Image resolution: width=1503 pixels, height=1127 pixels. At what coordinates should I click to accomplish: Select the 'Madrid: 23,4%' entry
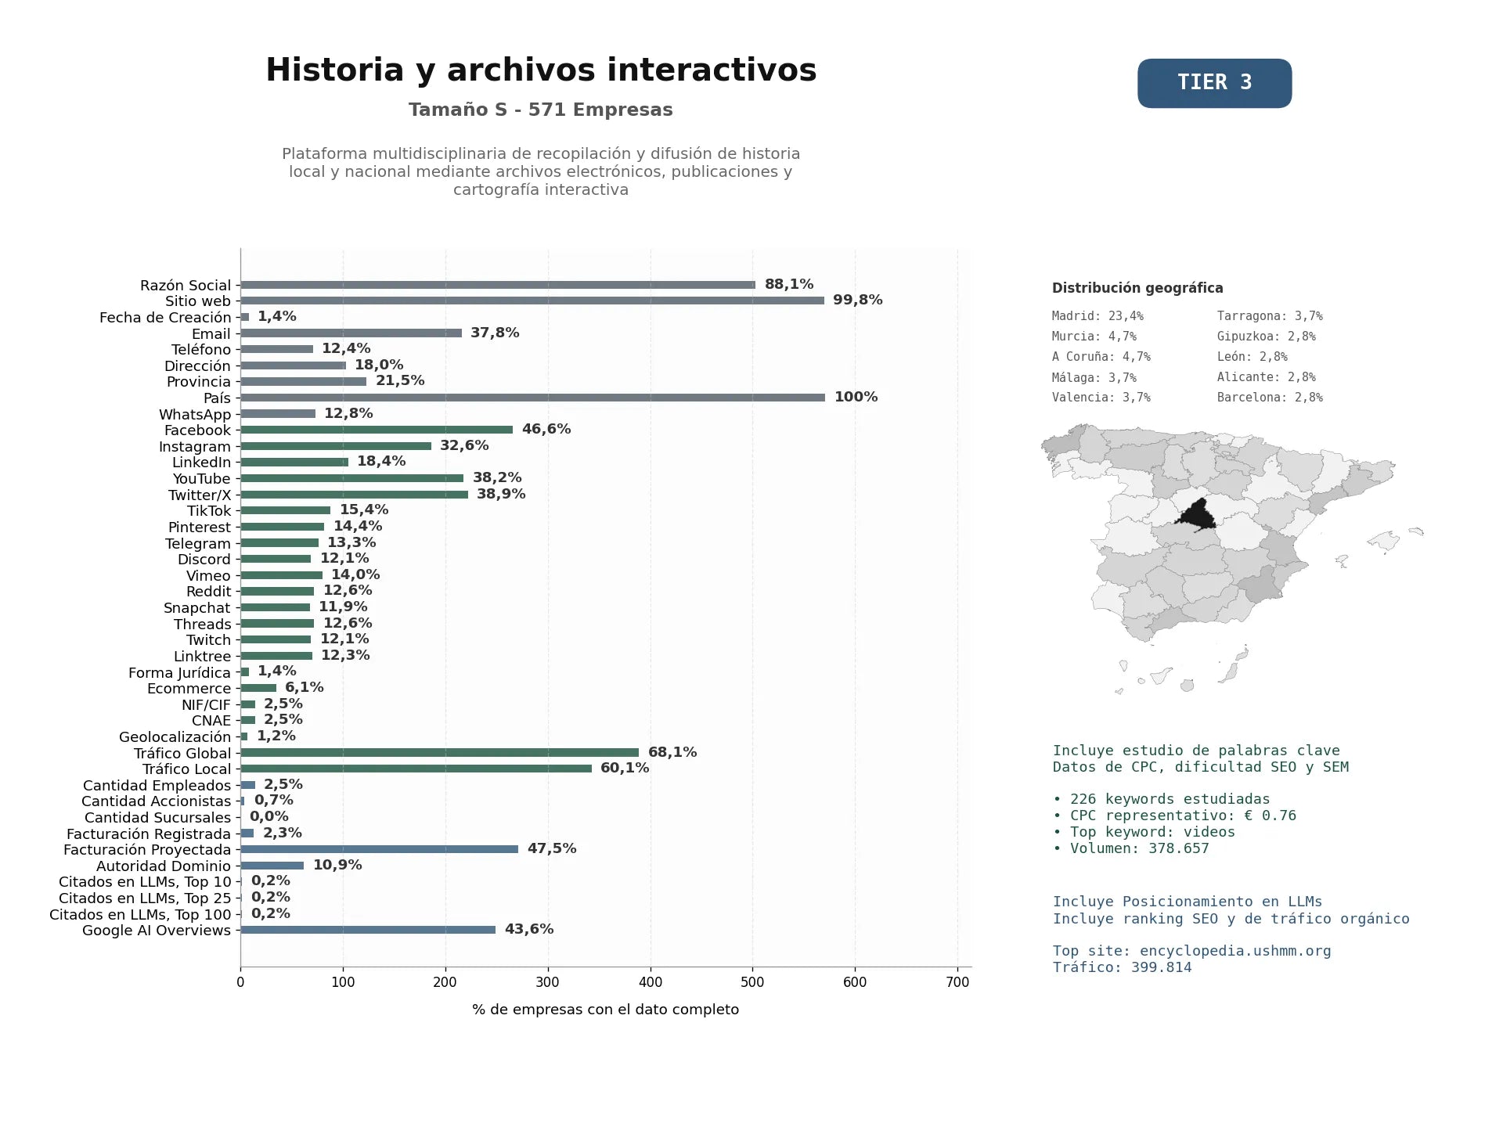[x=1098, y=316]
